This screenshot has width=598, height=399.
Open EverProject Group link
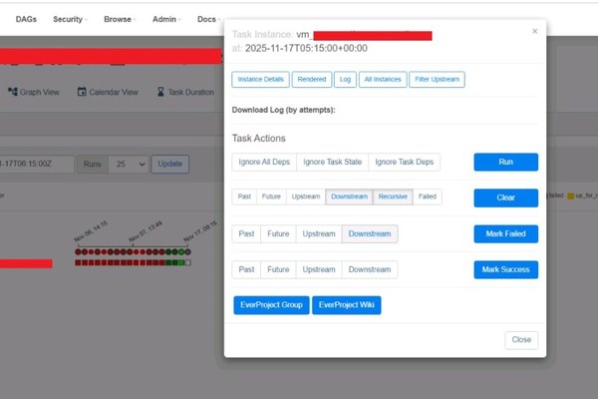pyautogui.click(x=271, y=305)
